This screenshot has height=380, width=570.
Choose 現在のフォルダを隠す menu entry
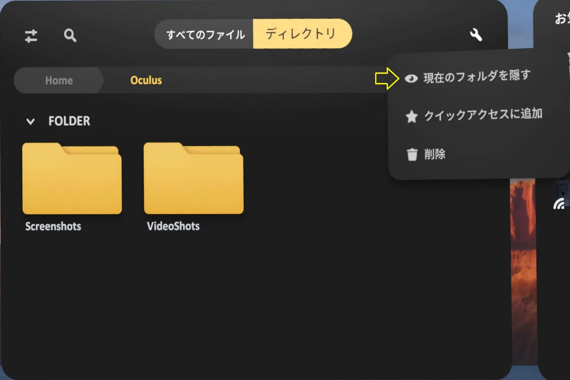pos(478,77)
